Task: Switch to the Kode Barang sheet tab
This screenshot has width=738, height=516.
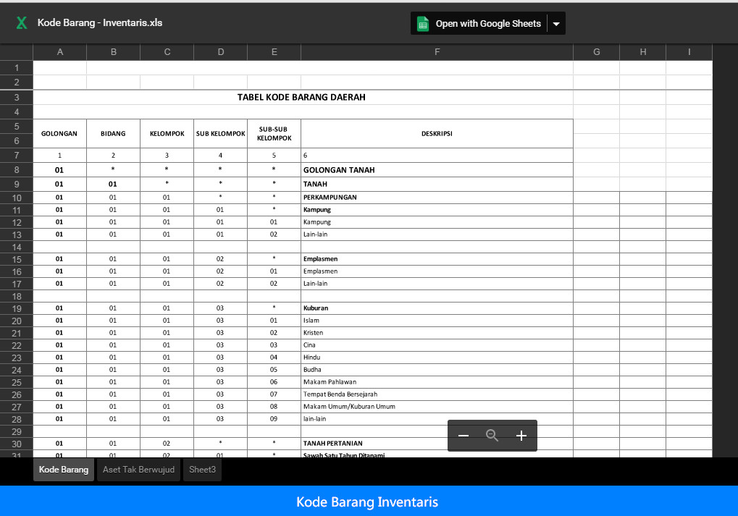Action: pos(64,470)
